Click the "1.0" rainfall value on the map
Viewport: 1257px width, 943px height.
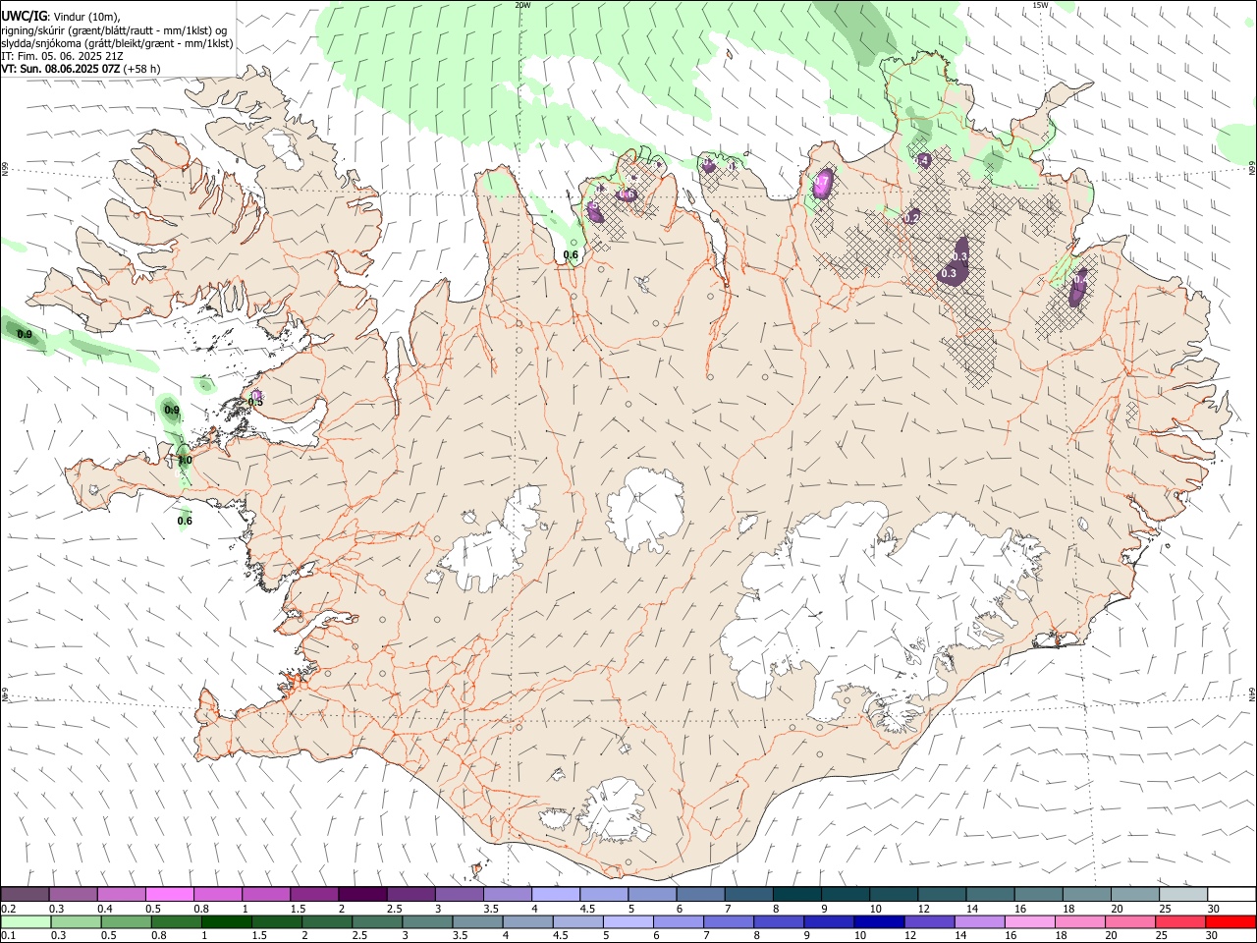click(x=185, y=460)
